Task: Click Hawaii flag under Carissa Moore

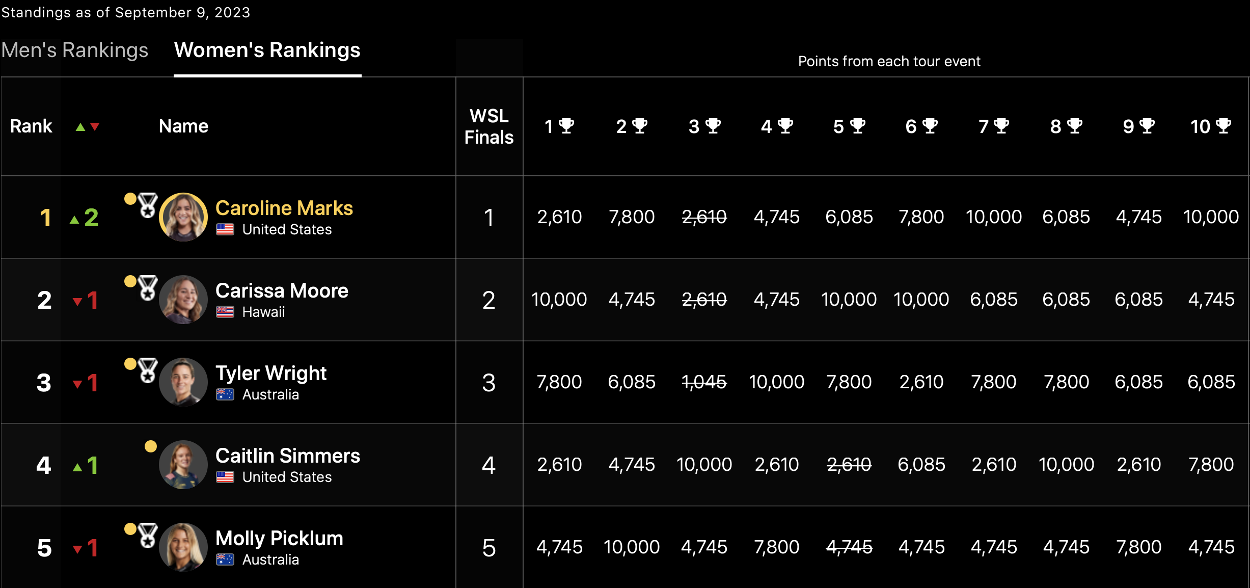Action: [225, 312]
